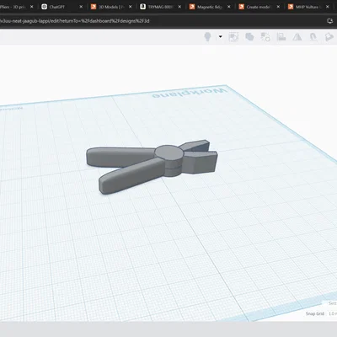The image size is (337, 337).
Task: Switch to the ChatGPT browser tab
Action: 57,7
